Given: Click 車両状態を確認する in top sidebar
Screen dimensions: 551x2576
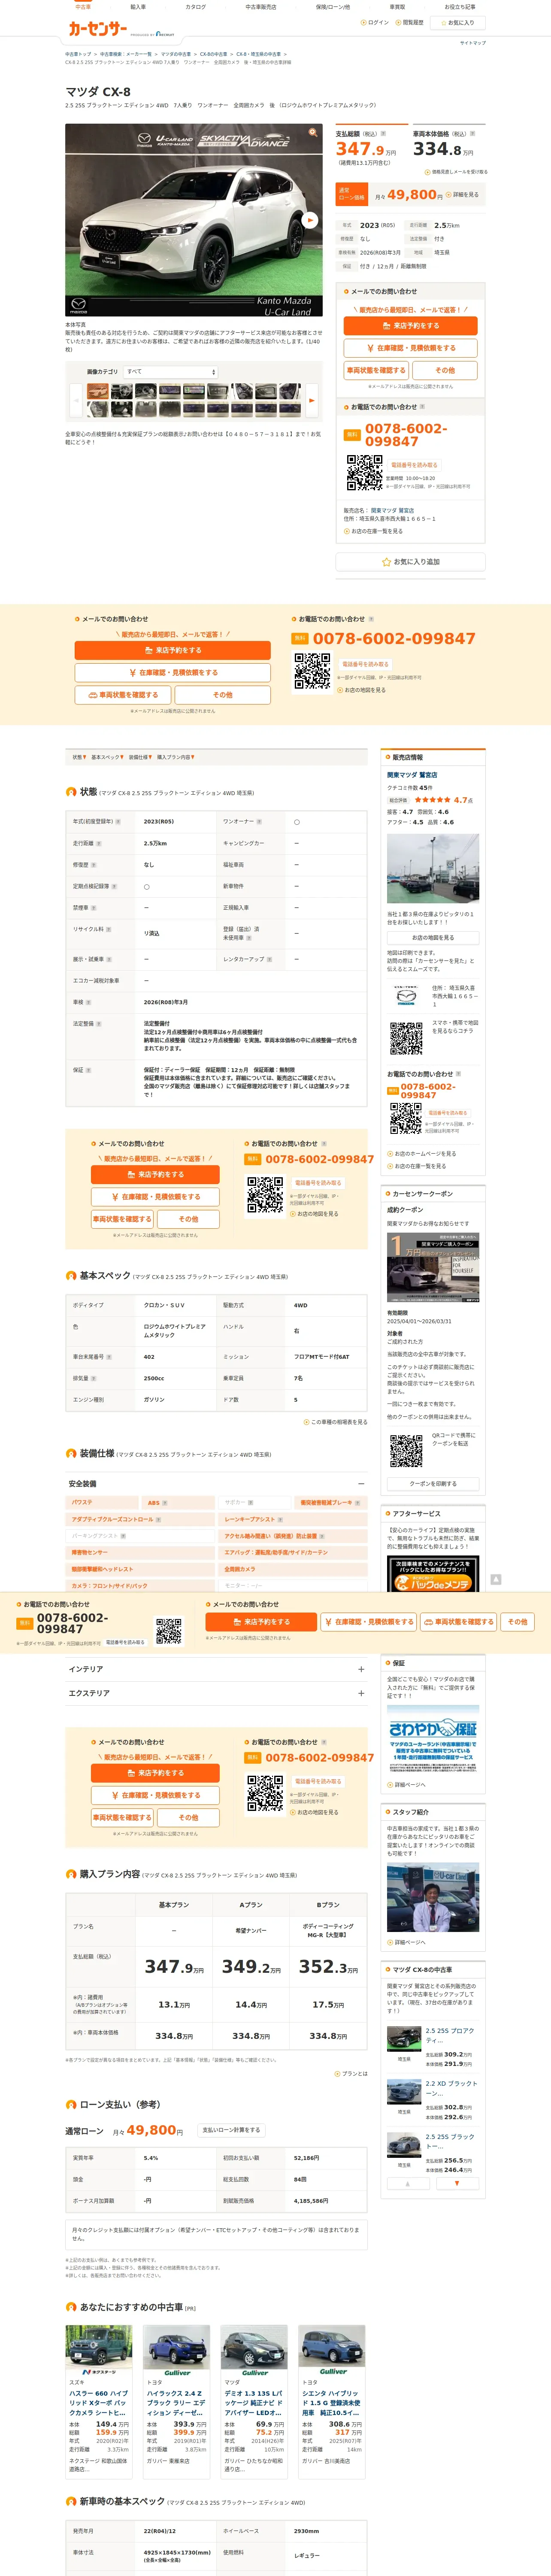Looking at the screenshot, I should click(376, 370).
